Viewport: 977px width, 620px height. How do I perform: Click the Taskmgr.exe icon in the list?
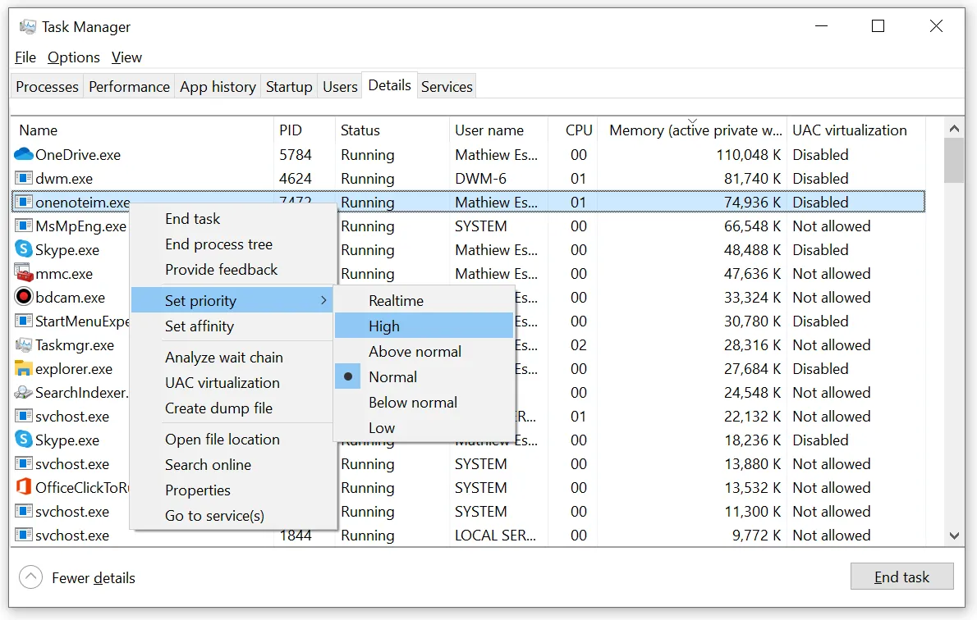[24, 344]
